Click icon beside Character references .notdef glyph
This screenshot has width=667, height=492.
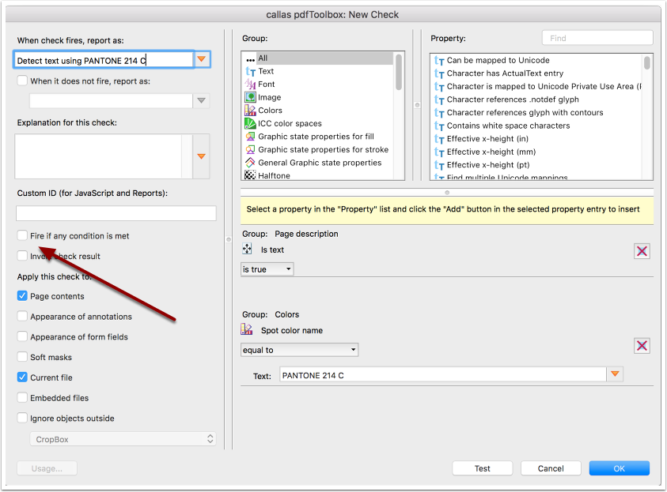[439, 100]
